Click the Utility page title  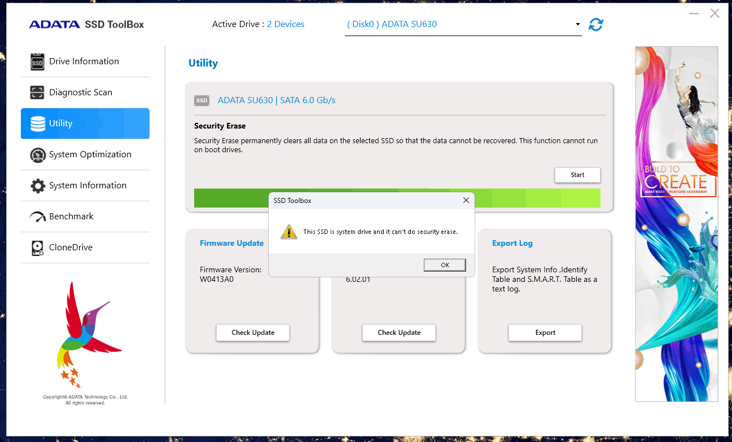click(x=203, y=63)
